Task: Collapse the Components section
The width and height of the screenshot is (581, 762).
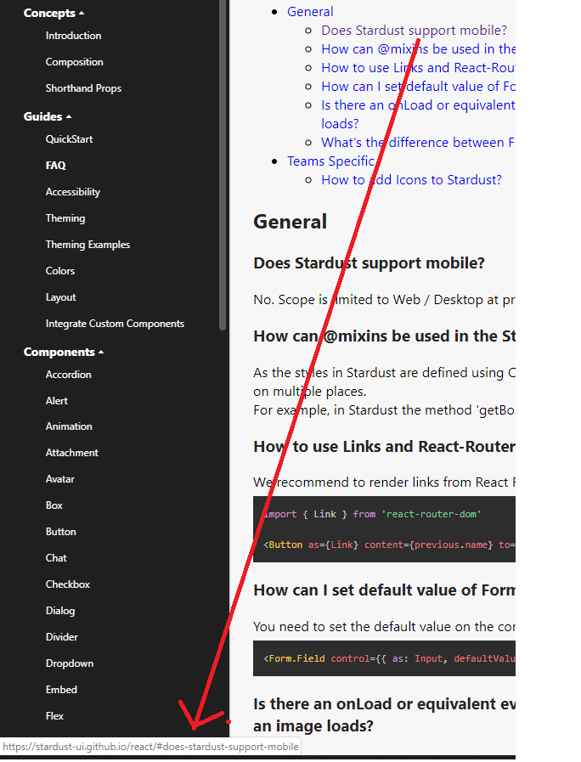Action: coord(64,352)
